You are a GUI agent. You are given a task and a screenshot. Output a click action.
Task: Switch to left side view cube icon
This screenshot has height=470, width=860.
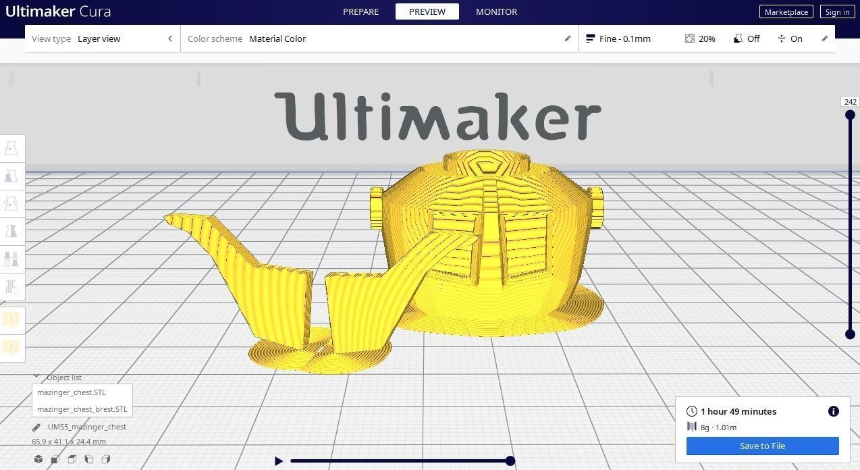click(x=89, y=459)
